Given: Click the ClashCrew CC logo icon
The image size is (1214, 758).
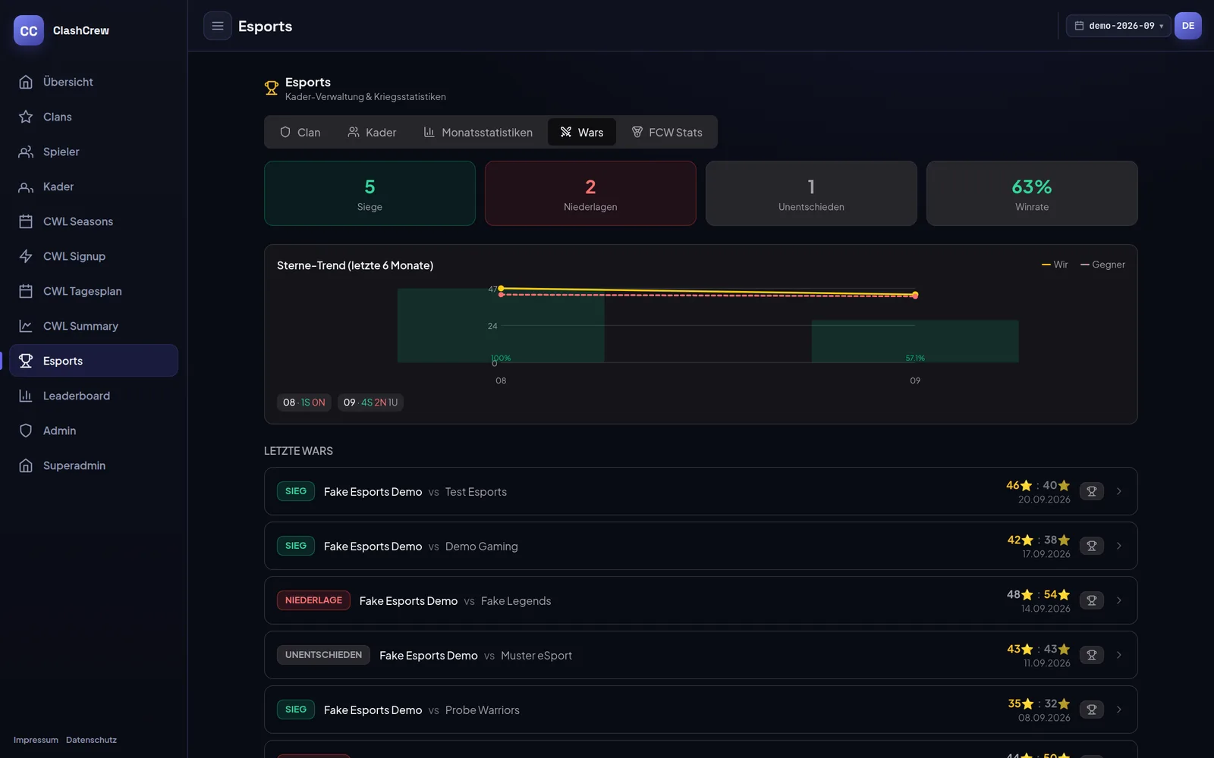Looking at the screenshot, I should pos(29,30).
